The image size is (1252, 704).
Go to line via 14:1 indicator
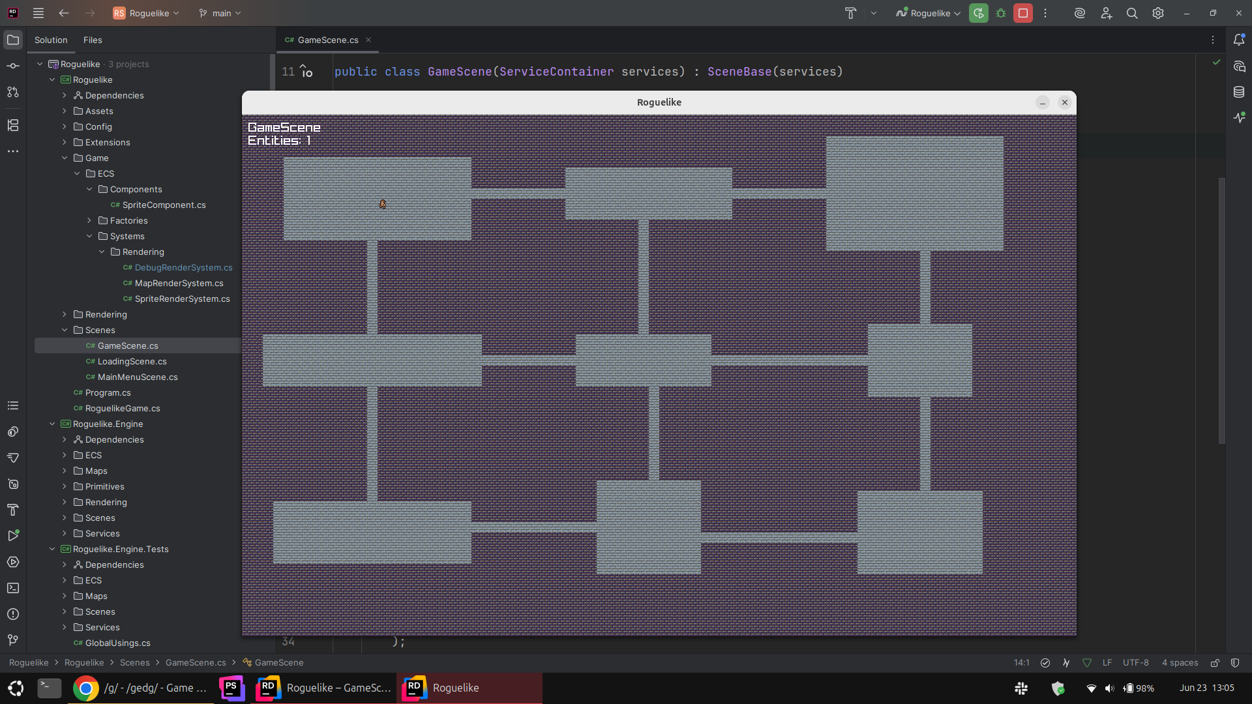point(1022,663)
